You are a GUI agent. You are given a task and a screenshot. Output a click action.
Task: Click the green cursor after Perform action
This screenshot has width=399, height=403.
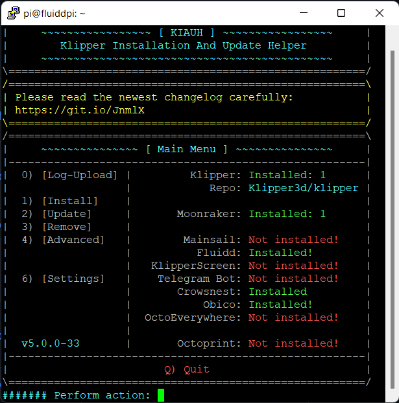point(161,395)
